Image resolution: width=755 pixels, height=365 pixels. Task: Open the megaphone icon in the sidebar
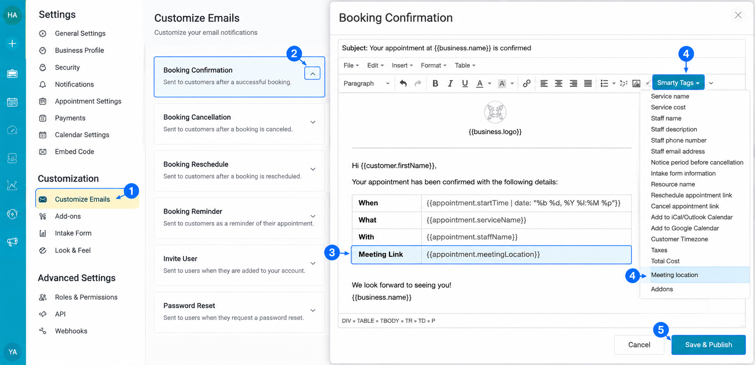coord(12,242)
